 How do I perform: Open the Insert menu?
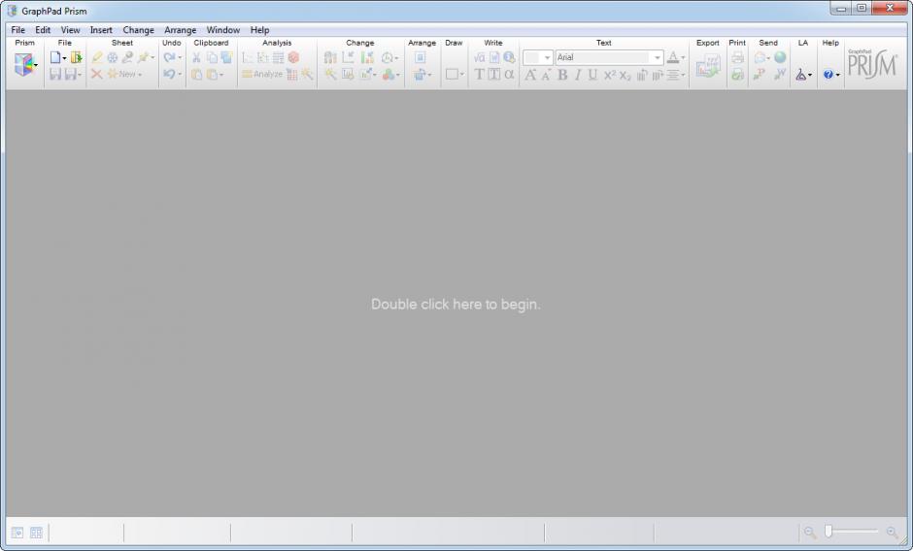point(101,30)
